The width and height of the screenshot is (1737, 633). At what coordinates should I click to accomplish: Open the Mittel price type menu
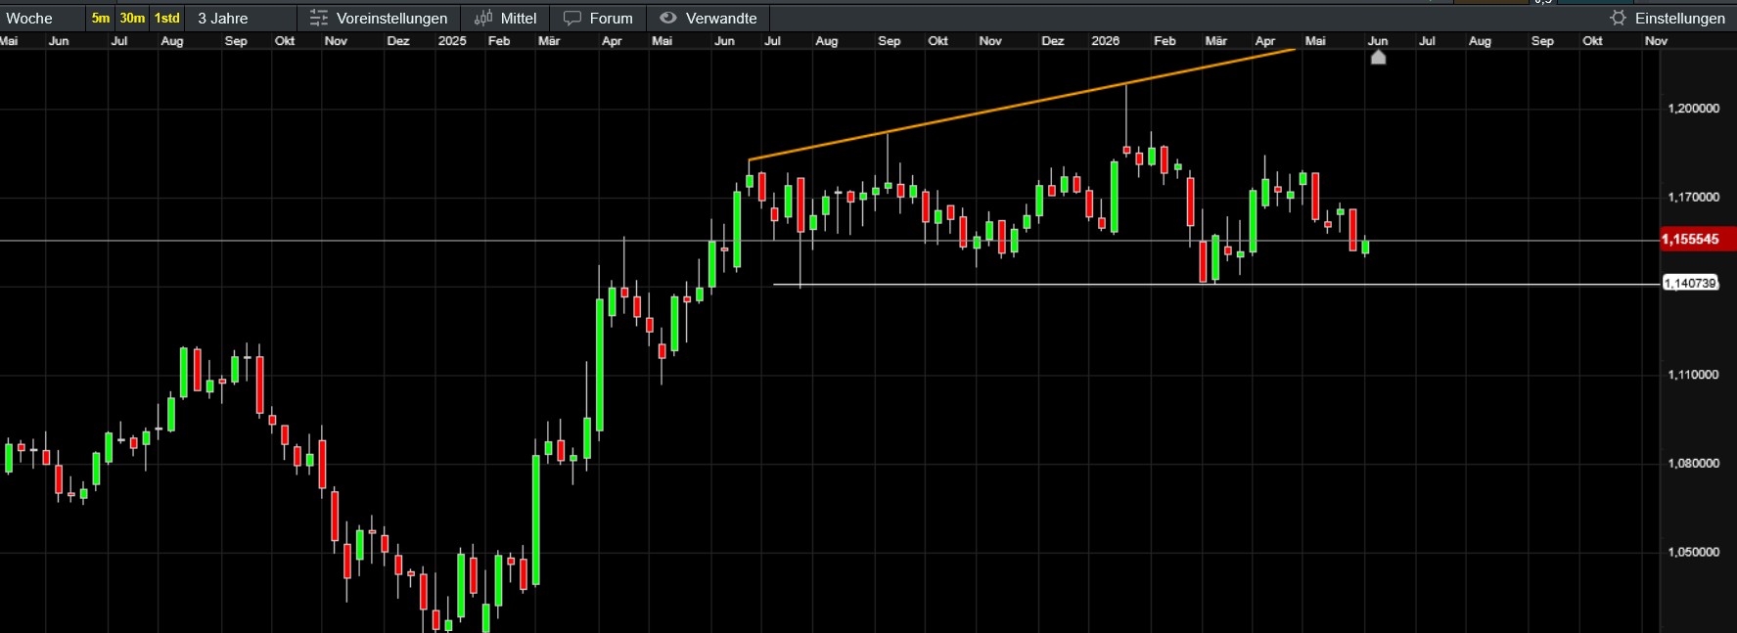tap(519, 19)
